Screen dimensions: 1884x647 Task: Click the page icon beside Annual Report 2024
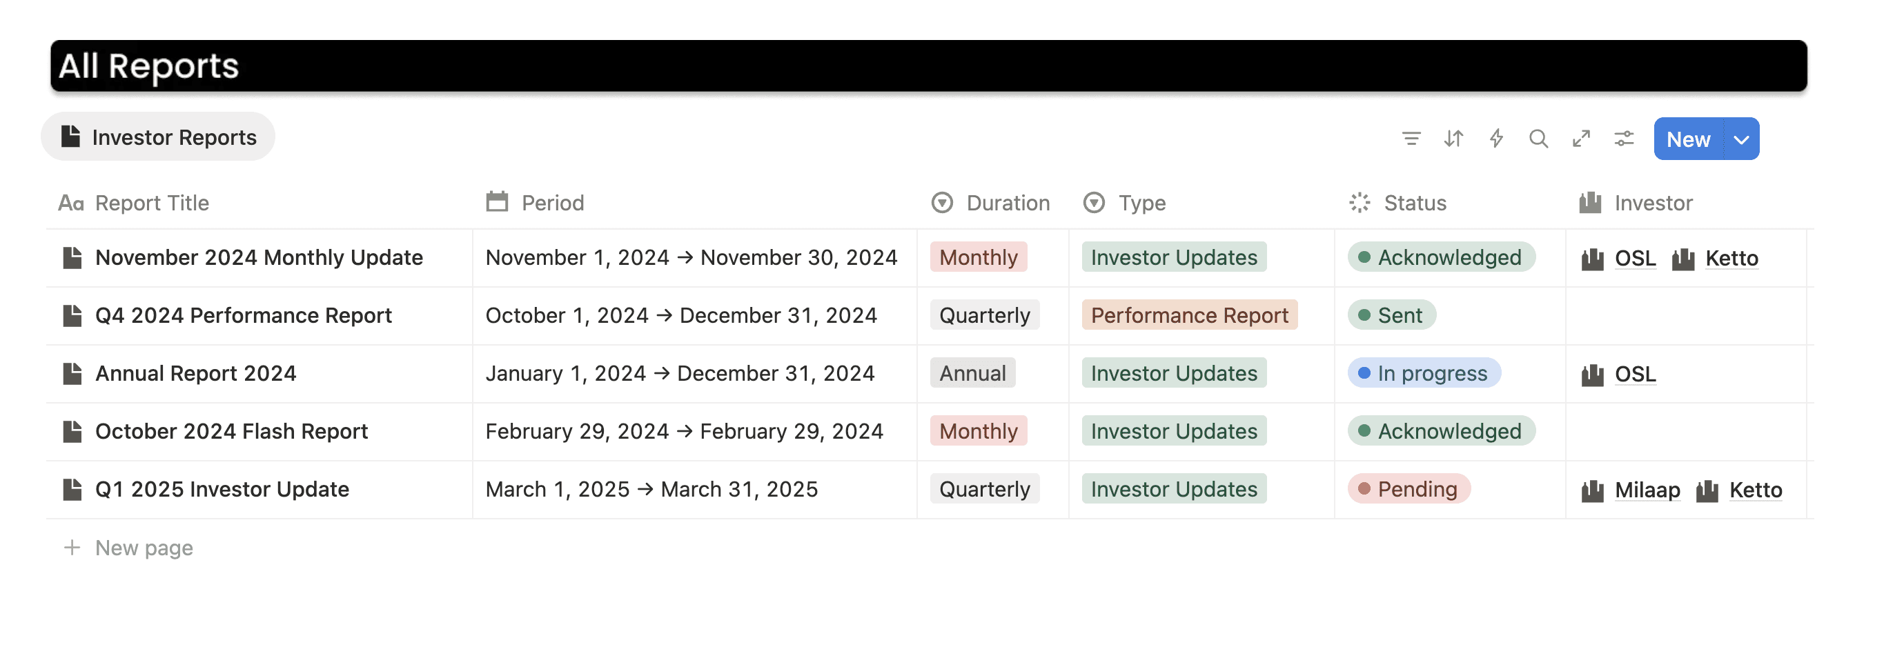coord(72,374)
